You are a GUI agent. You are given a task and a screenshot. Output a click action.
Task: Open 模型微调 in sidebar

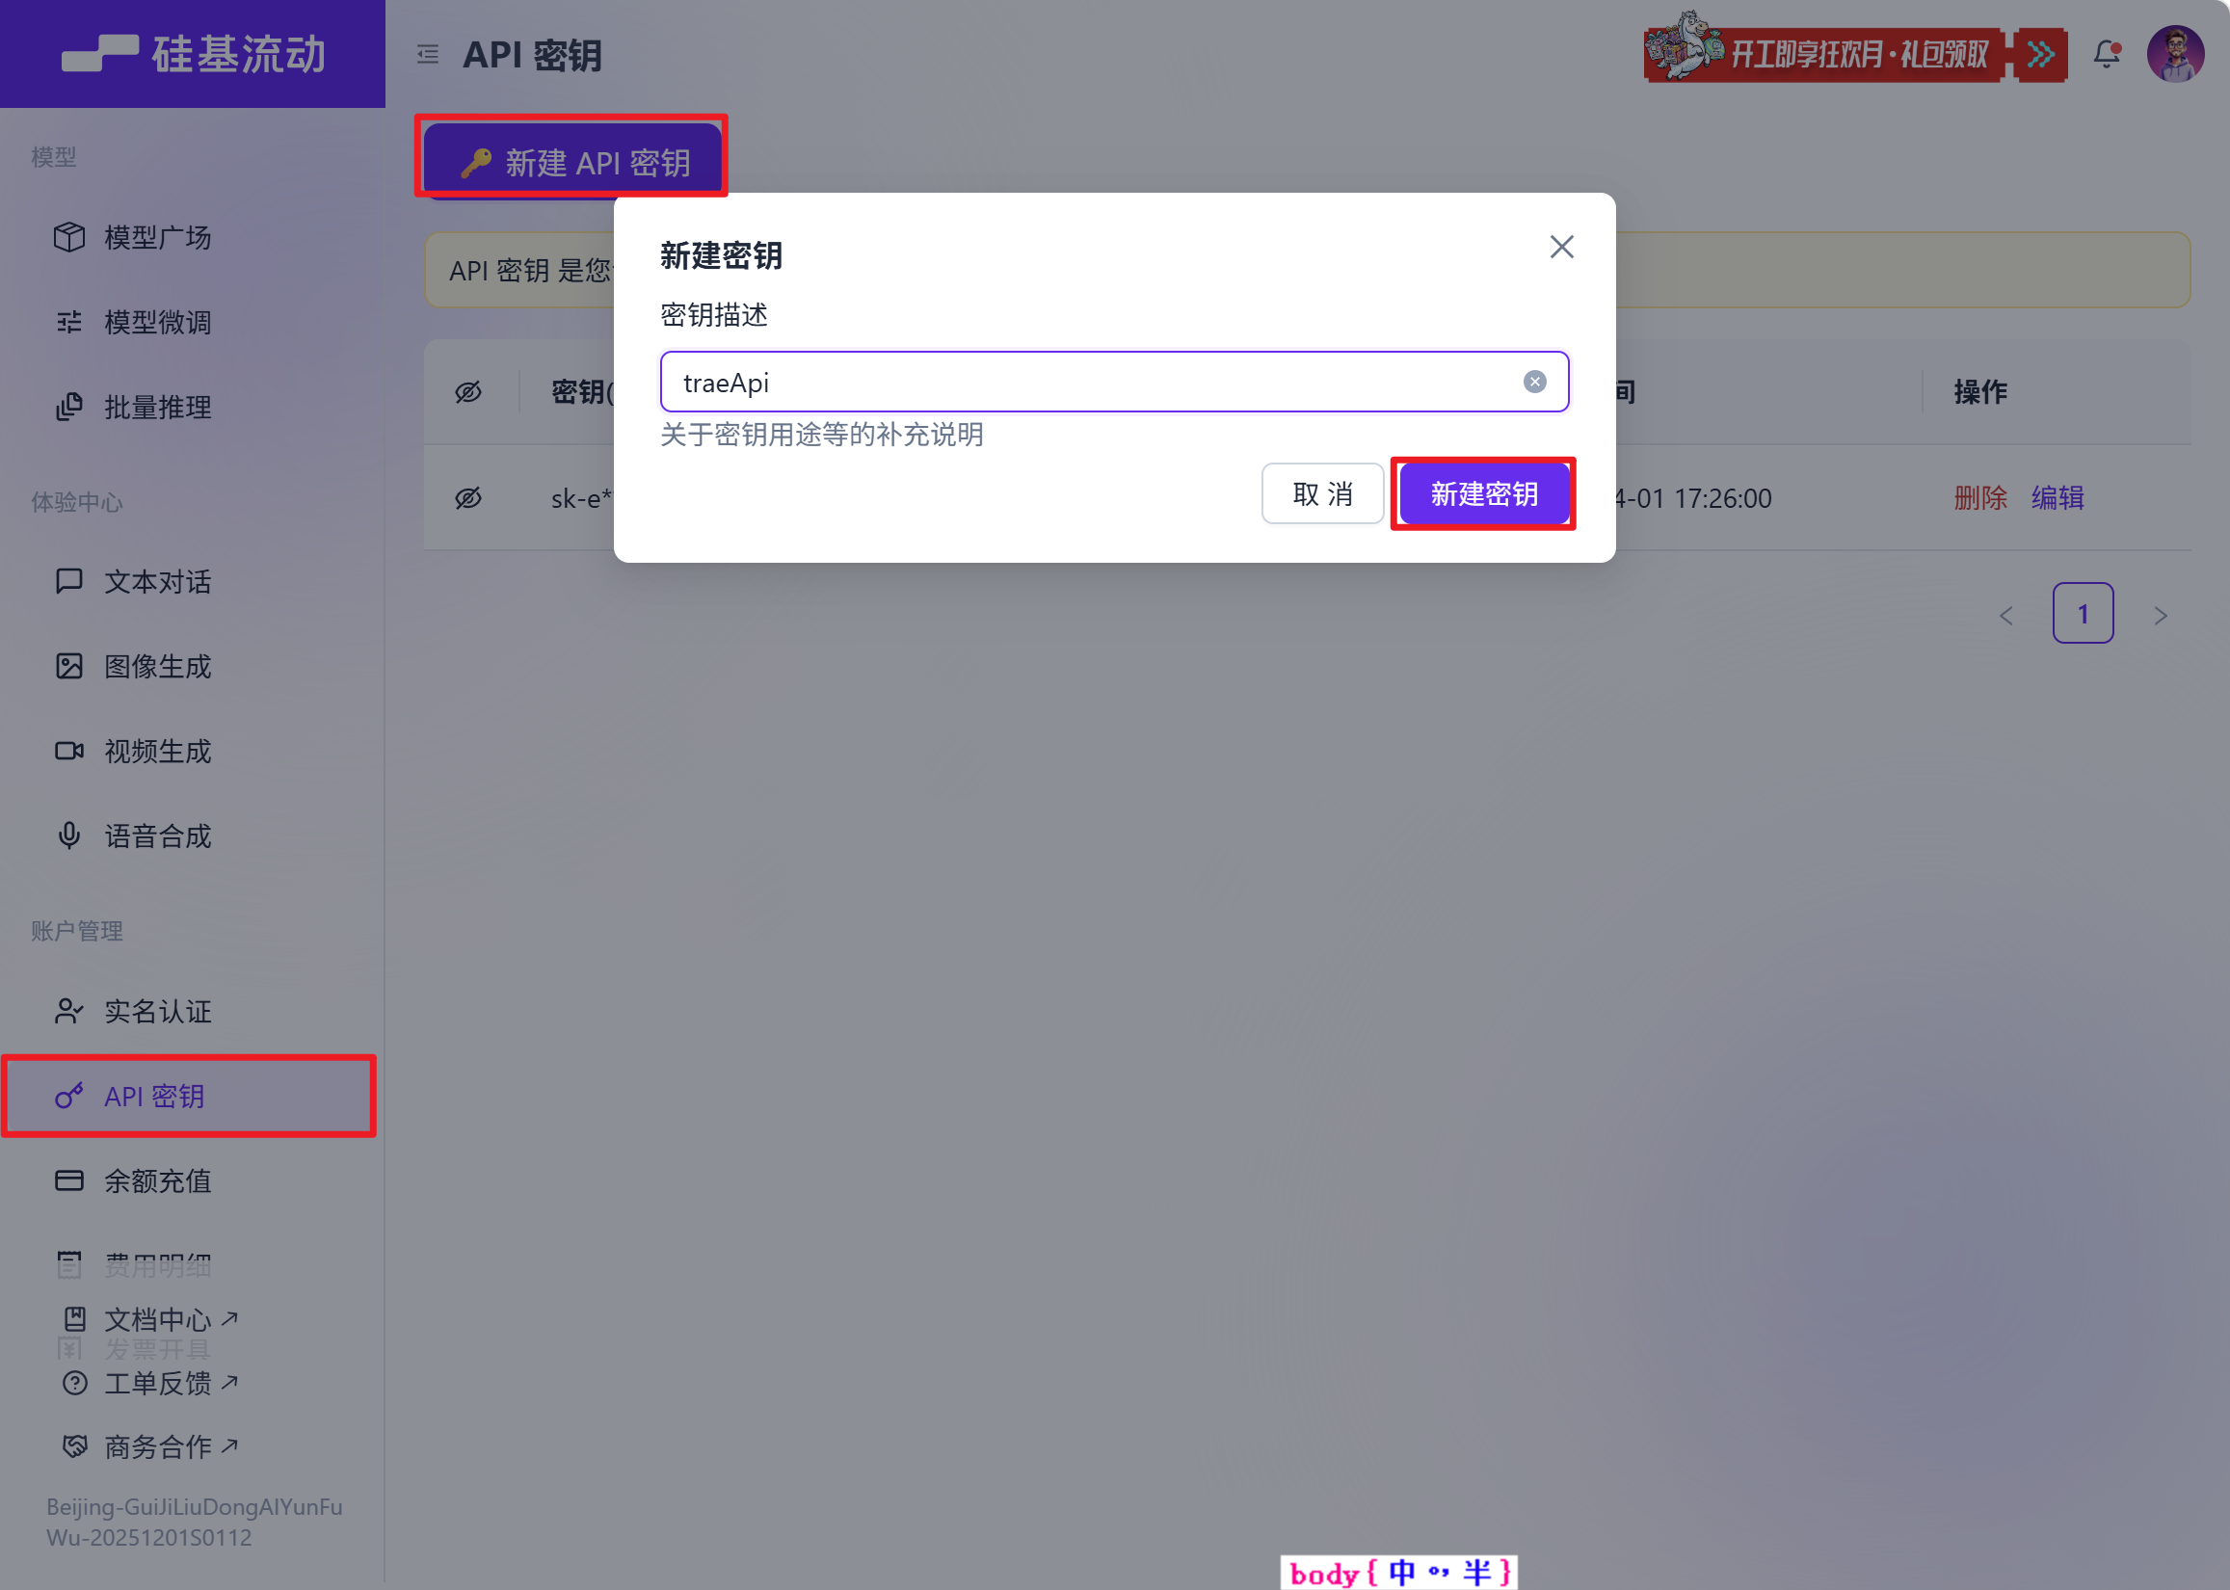(192, 322)
